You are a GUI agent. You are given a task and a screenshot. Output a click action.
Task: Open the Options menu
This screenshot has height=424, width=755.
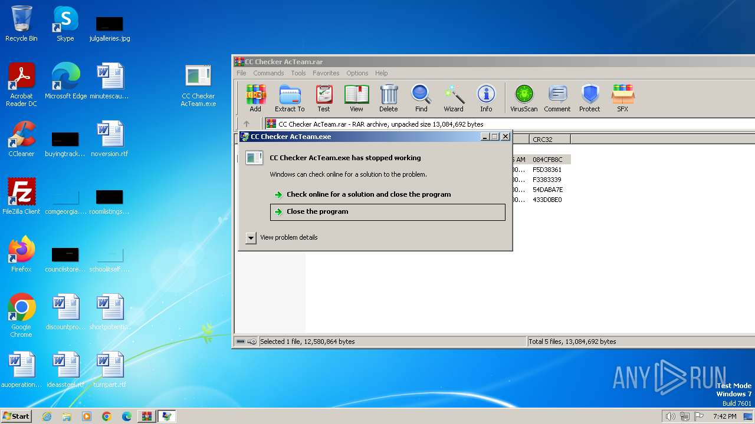[357, 73]
